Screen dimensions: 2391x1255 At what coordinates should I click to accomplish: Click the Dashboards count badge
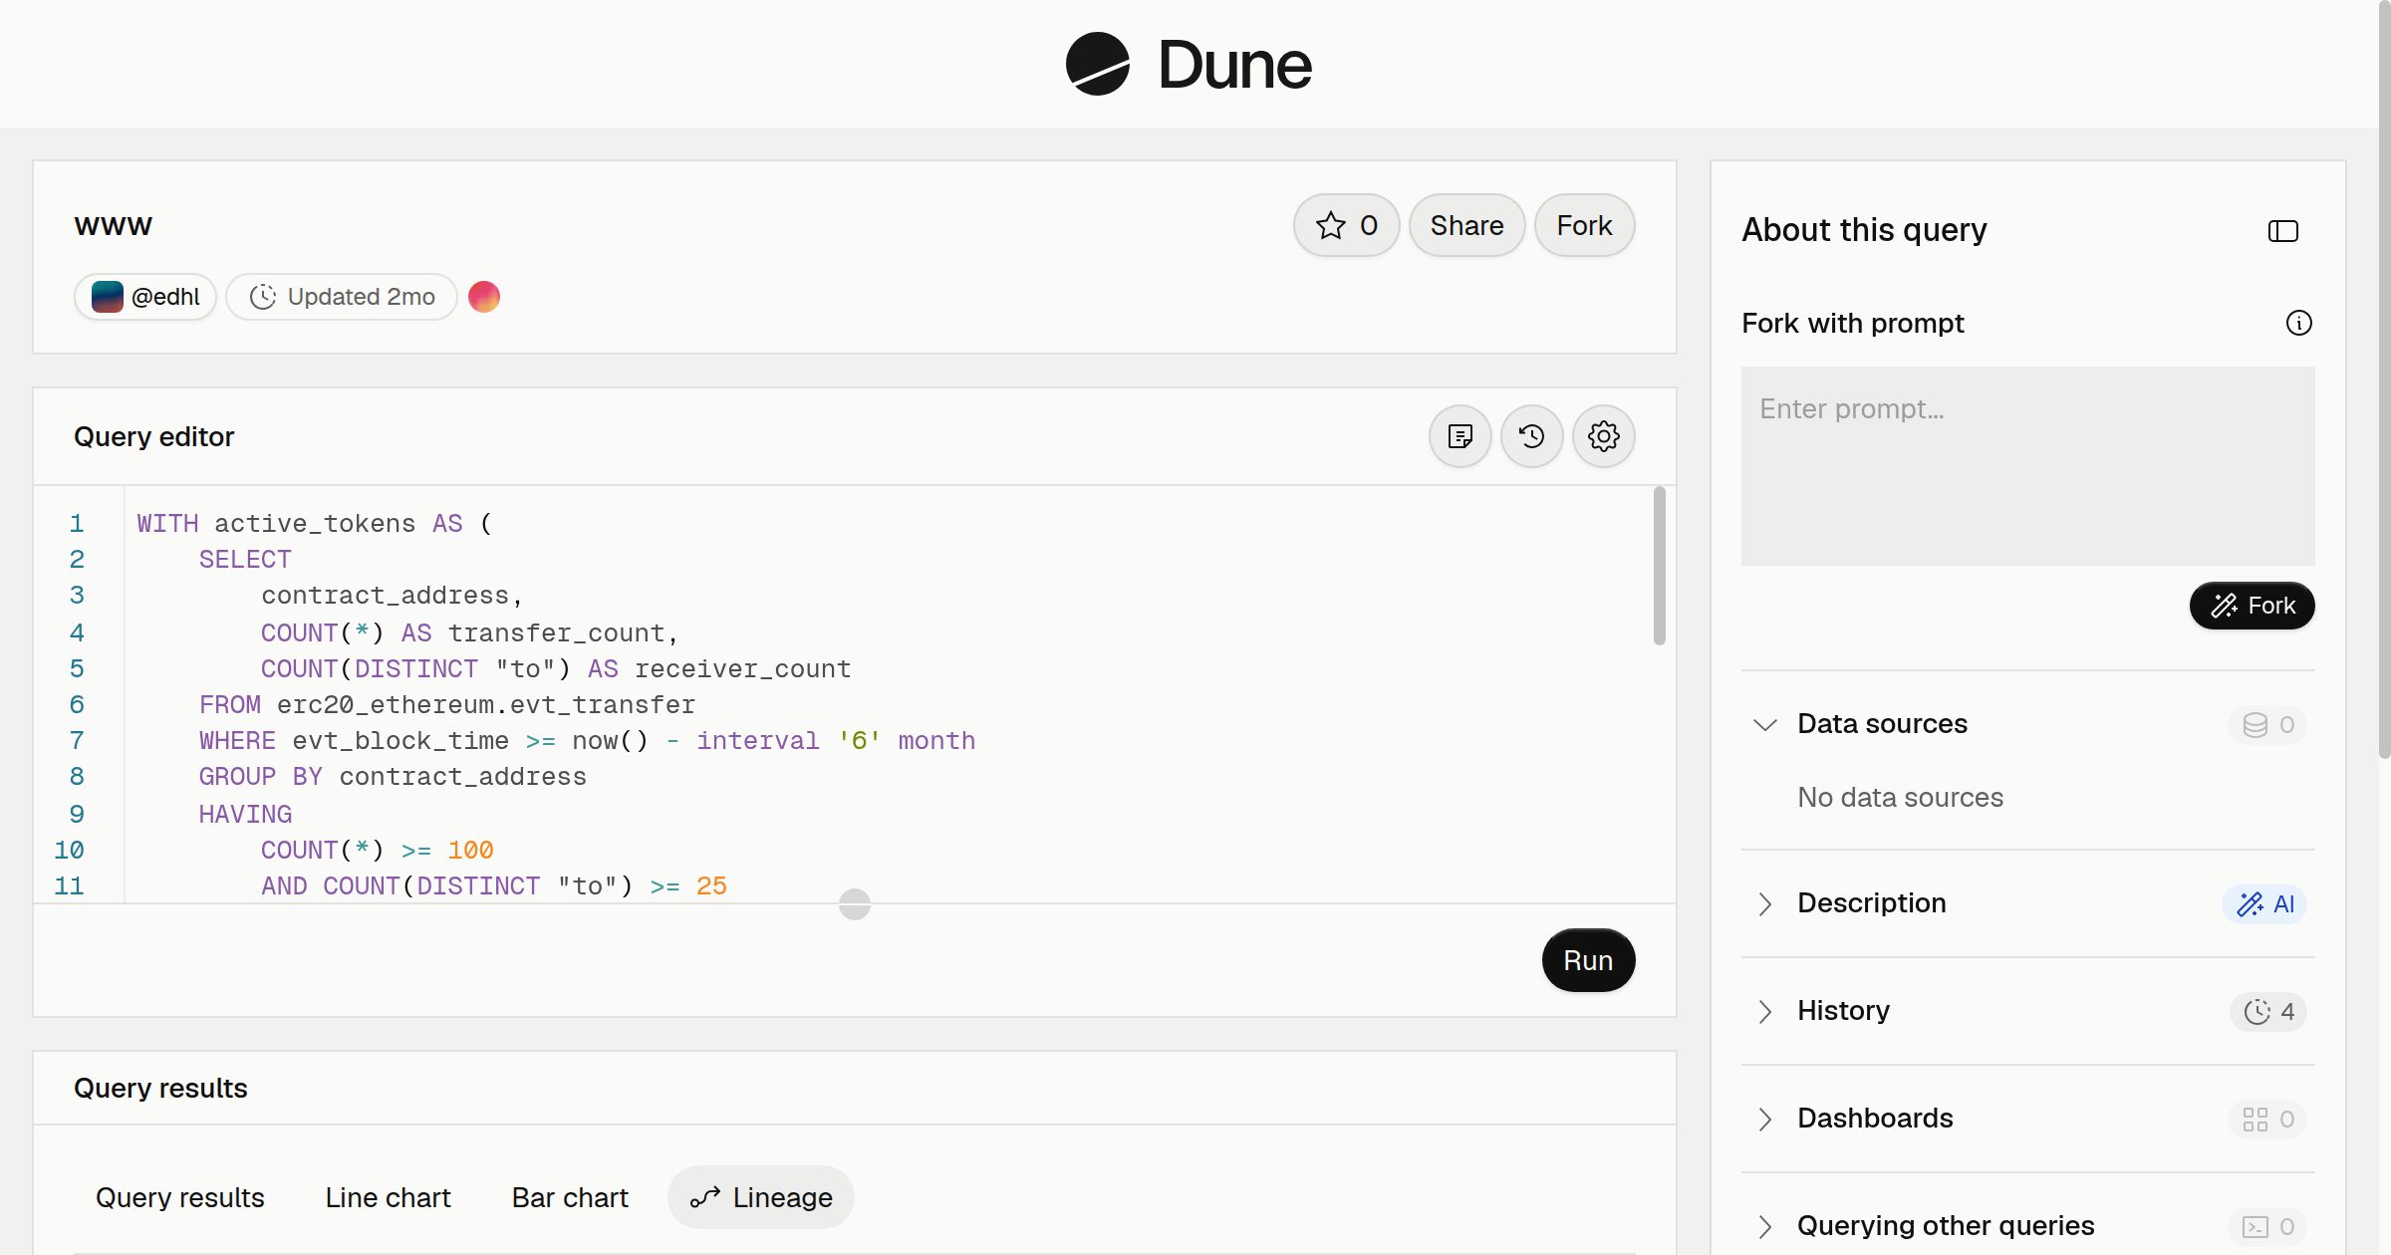click(x=2267, y=1120)
